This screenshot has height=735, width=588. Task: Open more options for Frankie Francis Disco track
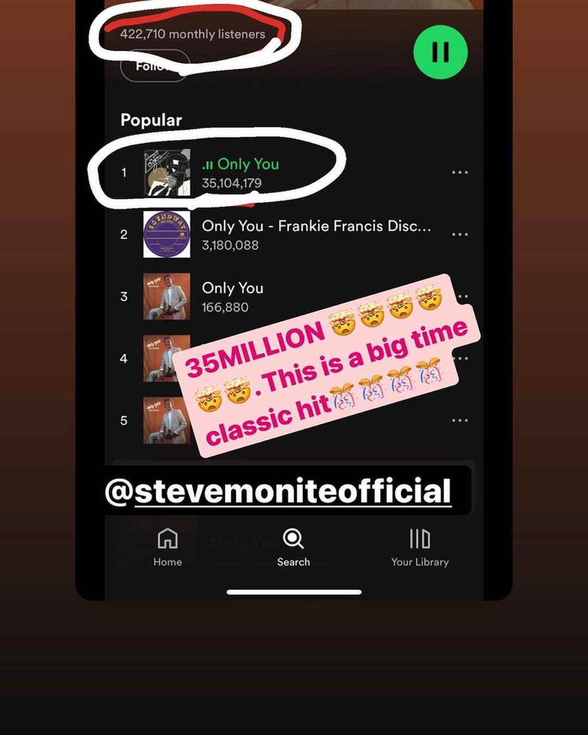pos(460,235)
